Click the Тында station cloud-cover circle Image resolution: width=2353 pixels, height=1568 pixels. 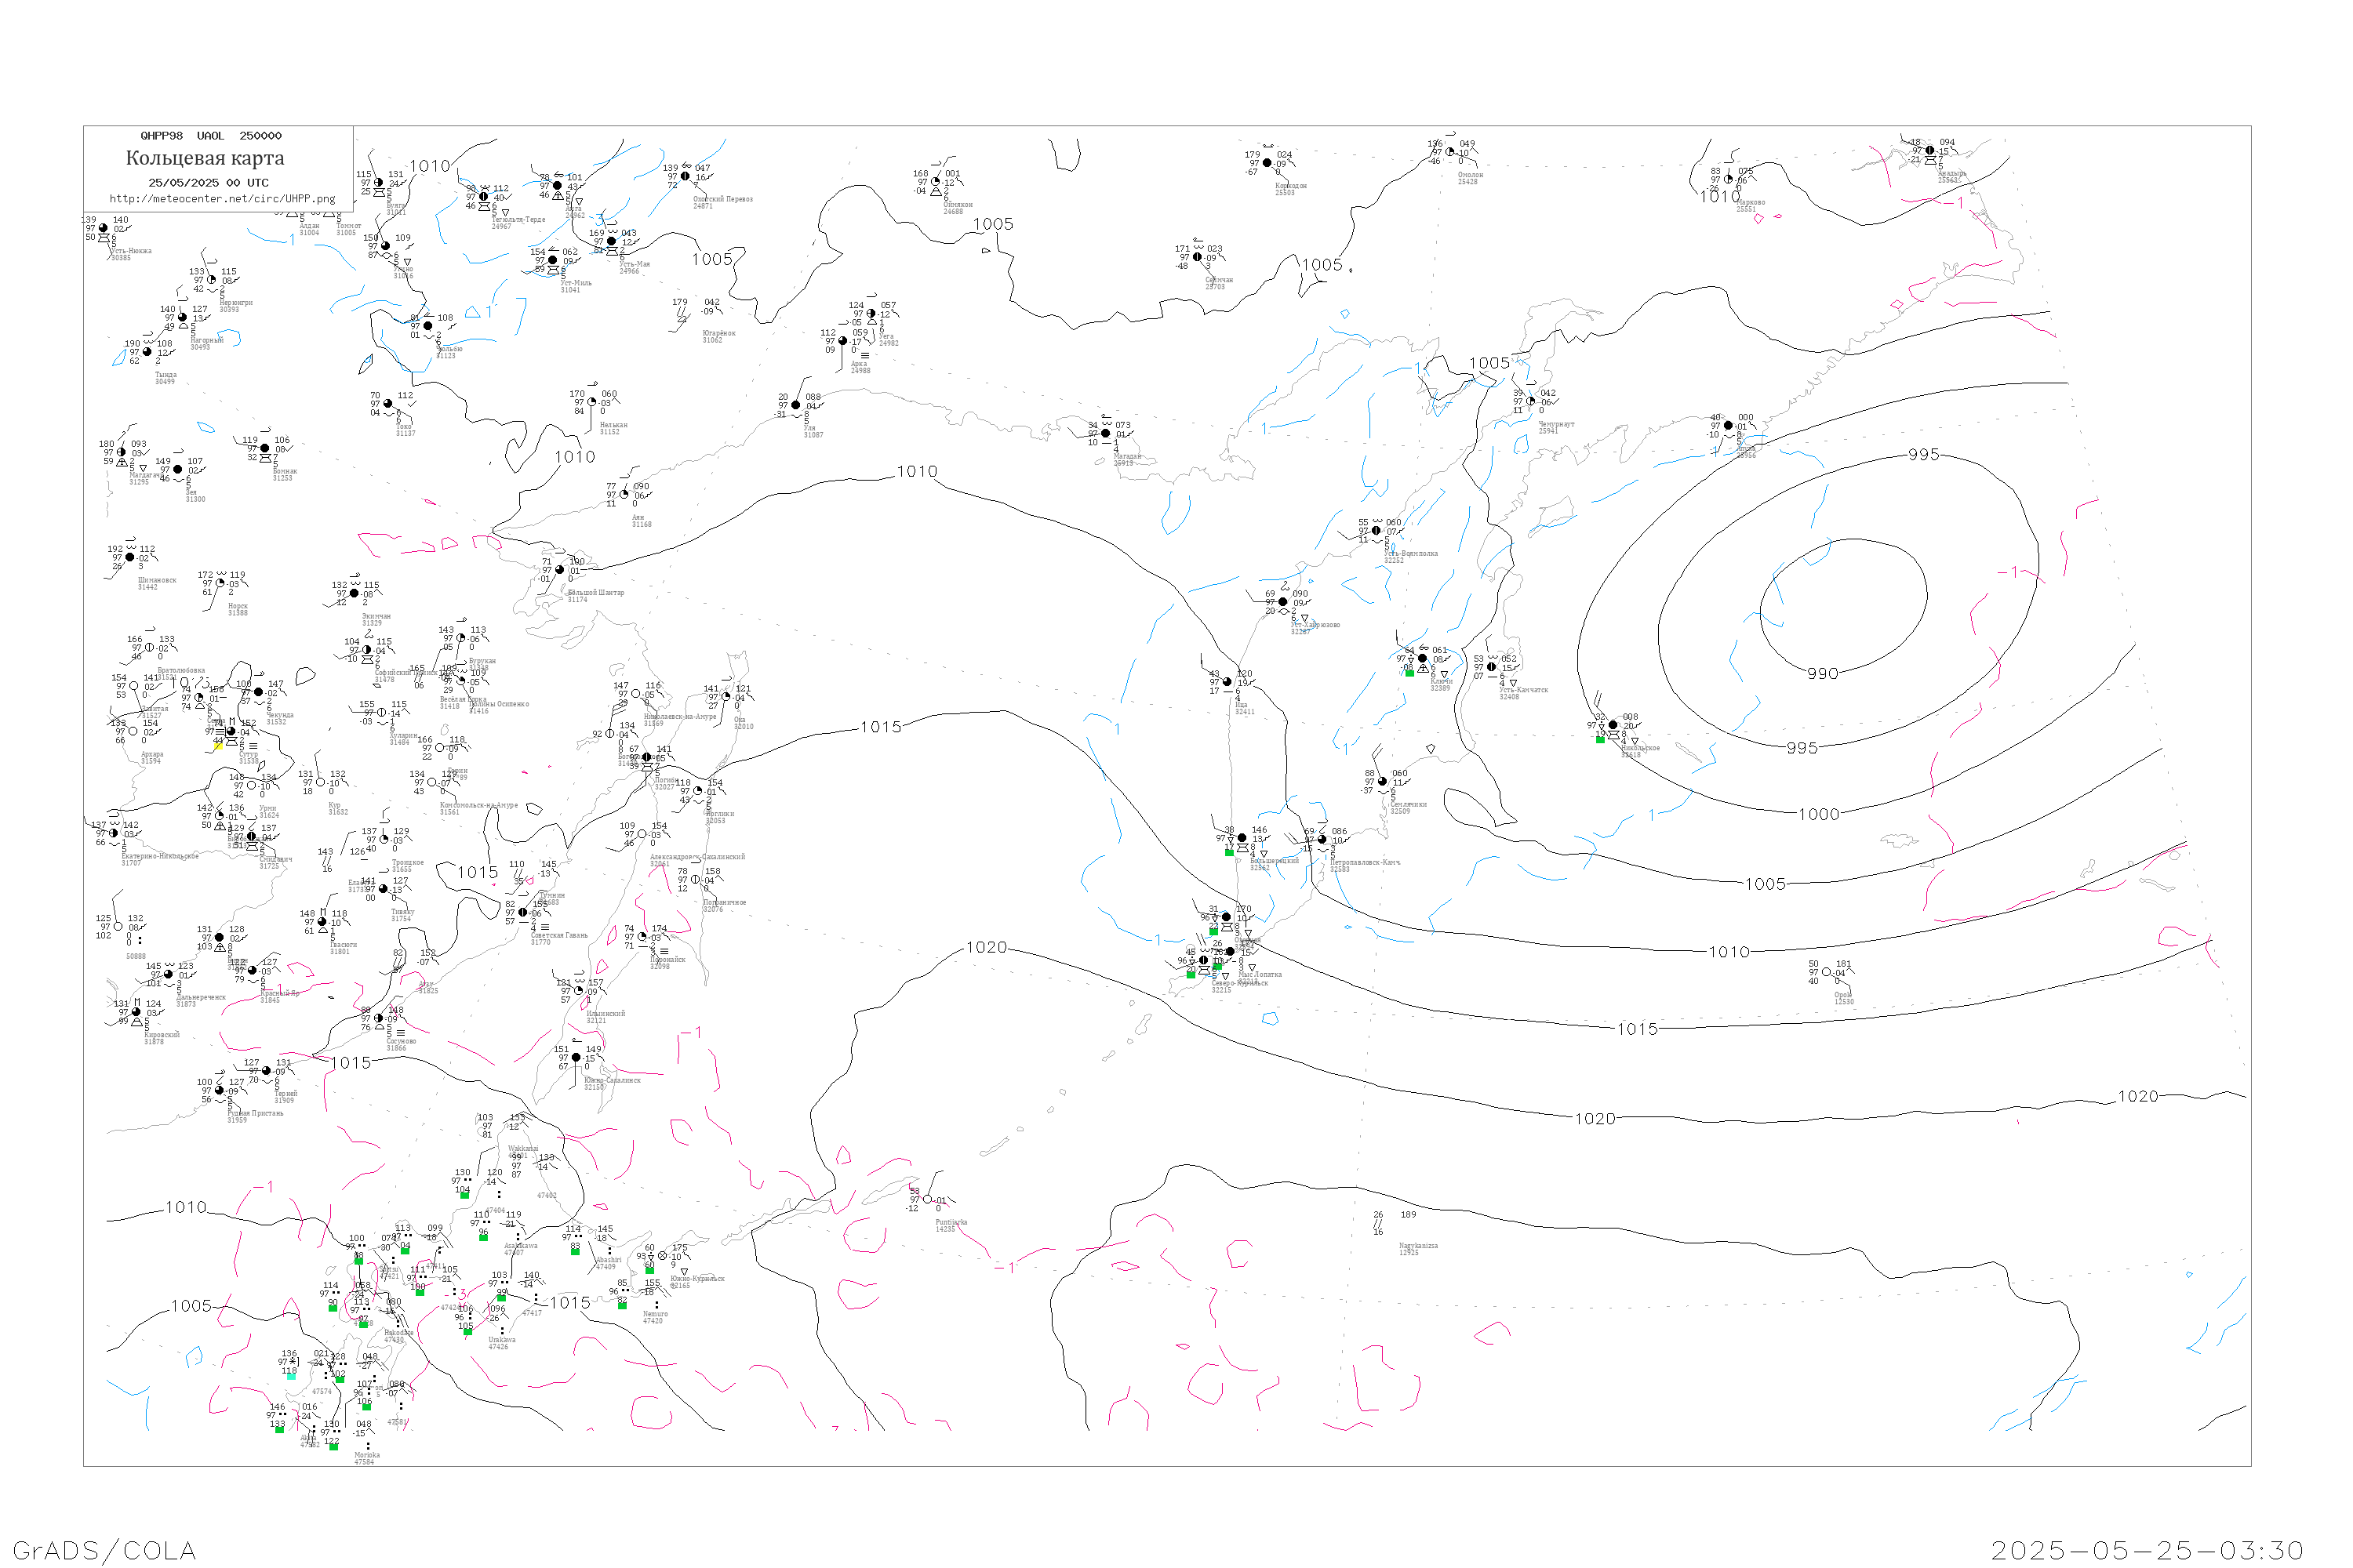click(147, 352)
